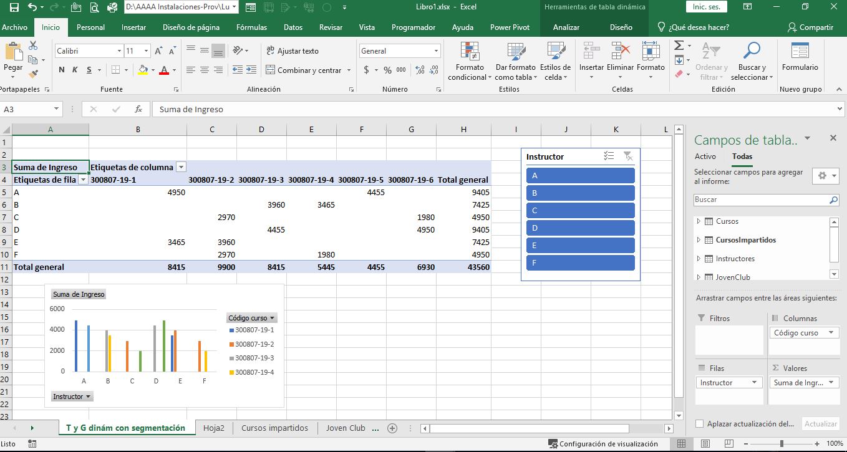This screenshot has height=452, width=847.
Task: Open the Formulario icon in Nuevo grupo
Action: tap(800, 52)
